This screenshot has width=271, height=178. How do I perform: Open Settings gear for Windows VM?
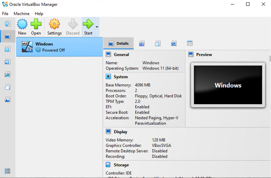click(x=55, y=27)
